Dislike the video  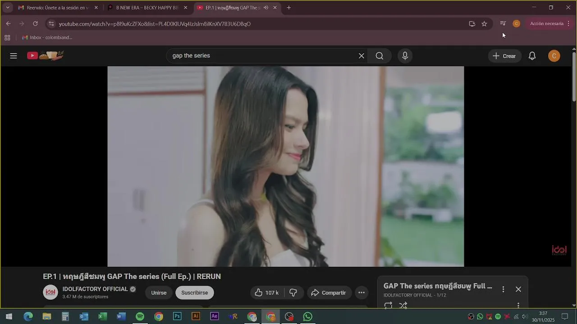click(x=293, y=293)
